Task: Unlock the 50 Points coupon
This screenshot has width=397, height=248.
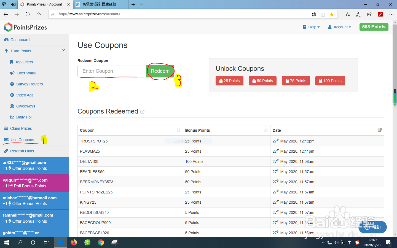Action: tap(263, 81)
